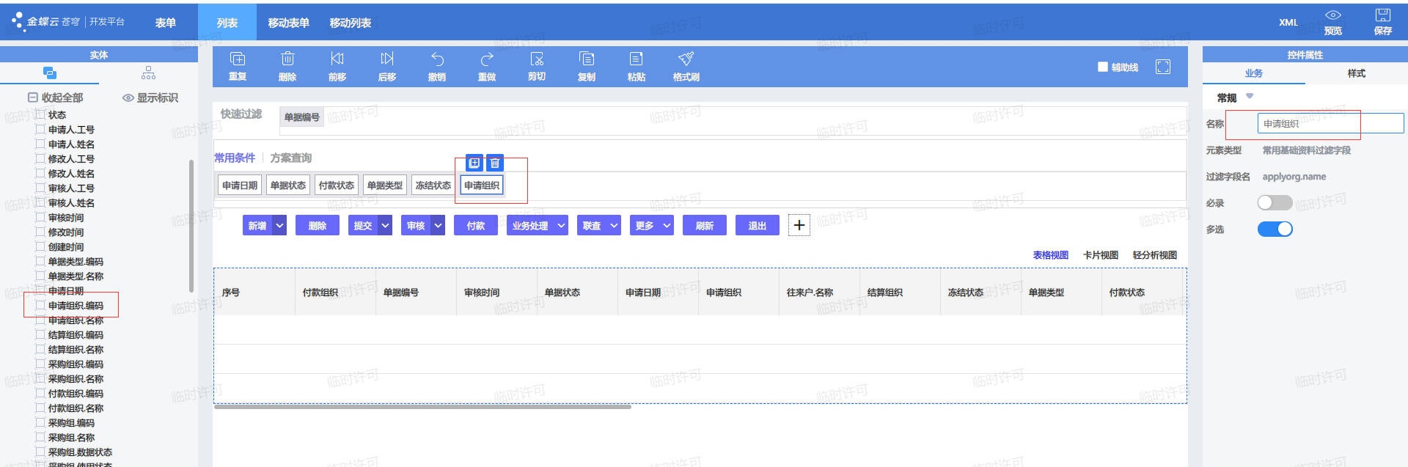Click the 剪切 (cut) toolbar icon
The width and height of the screenshot is (1408, 467).
click(x=537, y=59)
